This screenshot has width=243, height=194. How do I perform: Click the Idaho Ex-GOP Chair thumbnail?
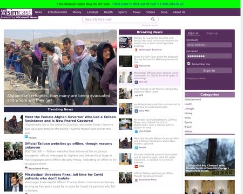pos(125,61)
